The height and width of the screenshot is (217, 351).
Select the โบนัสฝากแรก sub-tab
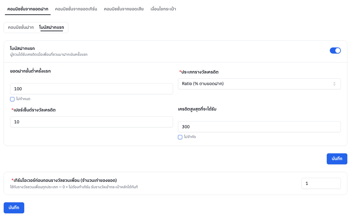52,28
